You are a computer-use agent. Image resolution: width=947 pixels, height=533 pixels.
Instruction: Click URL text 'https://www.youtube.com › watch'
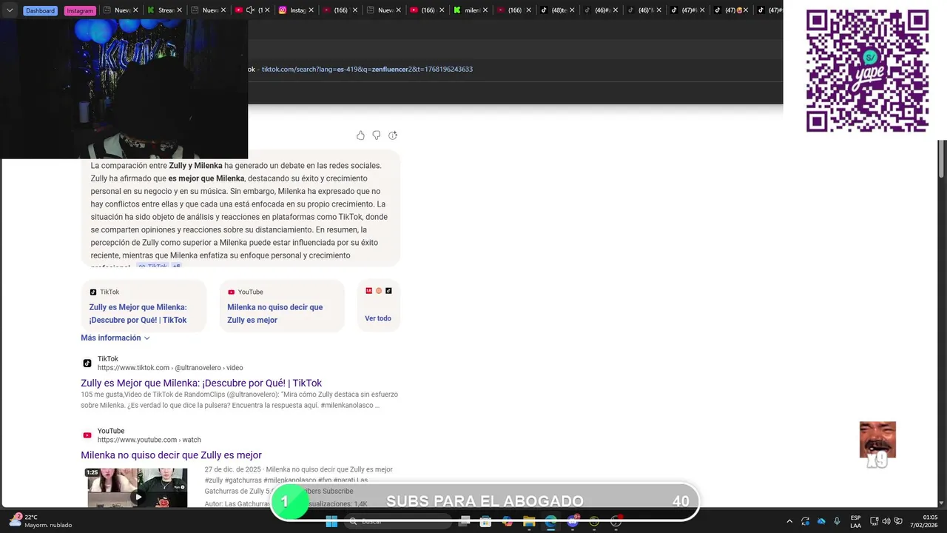coord(149,440)
